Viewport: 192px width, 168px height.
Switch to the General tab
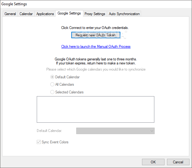click(10, 14)
